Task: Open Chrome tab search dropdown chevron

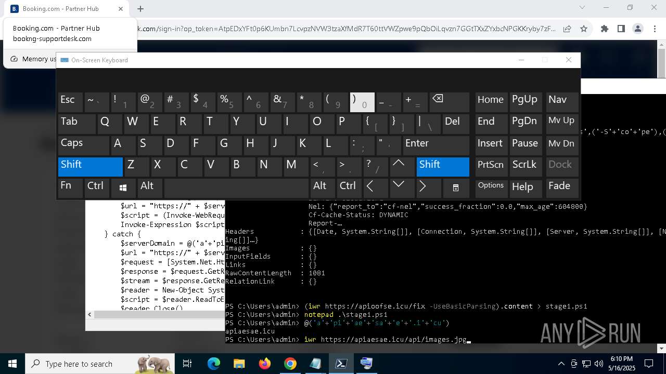Action: (x=582, y=7)
